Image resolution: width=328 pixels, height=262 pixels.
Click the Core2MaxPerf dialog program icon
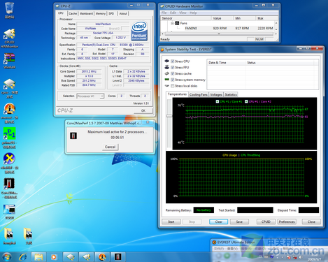tap(73, 136)
